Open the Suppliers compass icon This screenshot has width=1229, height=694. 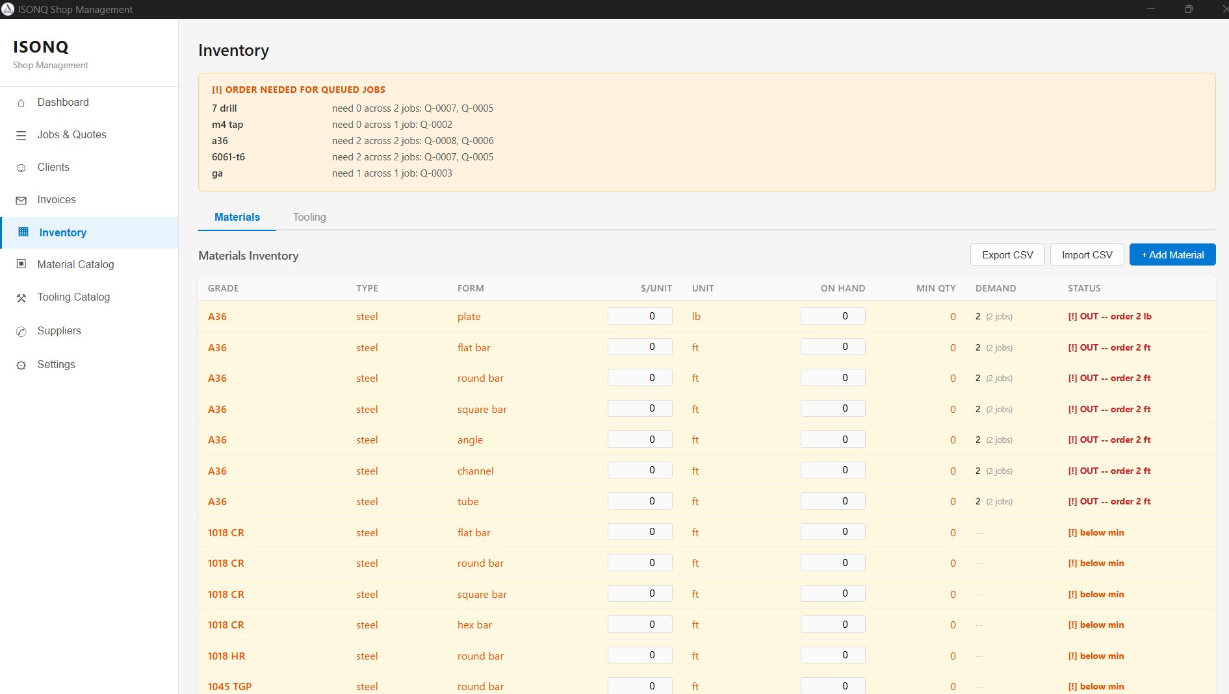tap(20, 330)
